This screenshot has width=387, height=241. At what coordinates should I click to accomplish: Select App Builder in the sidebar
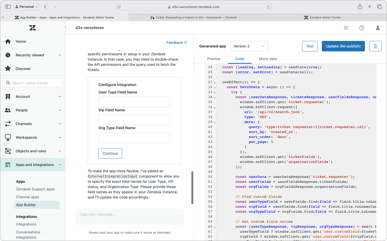point(37,205)
